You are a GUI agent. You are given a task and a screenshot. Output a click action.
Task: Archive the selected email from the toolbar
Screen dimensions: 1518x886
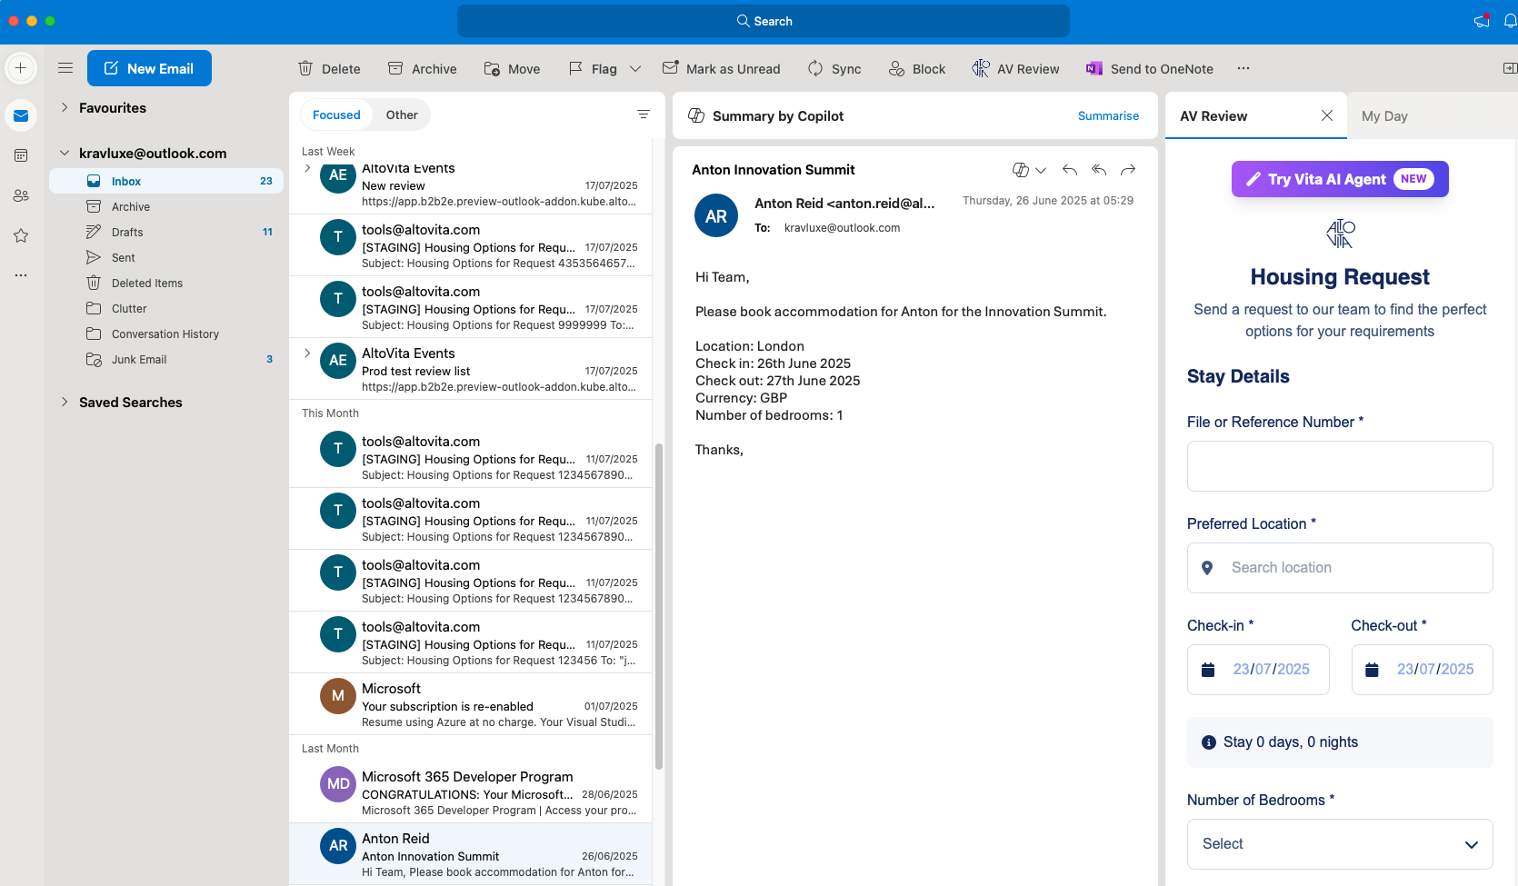pyautogui.click(x=422, y=68)
